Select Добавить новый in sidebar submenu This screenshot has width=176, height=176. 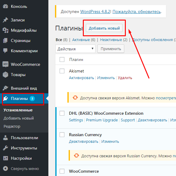19,118
